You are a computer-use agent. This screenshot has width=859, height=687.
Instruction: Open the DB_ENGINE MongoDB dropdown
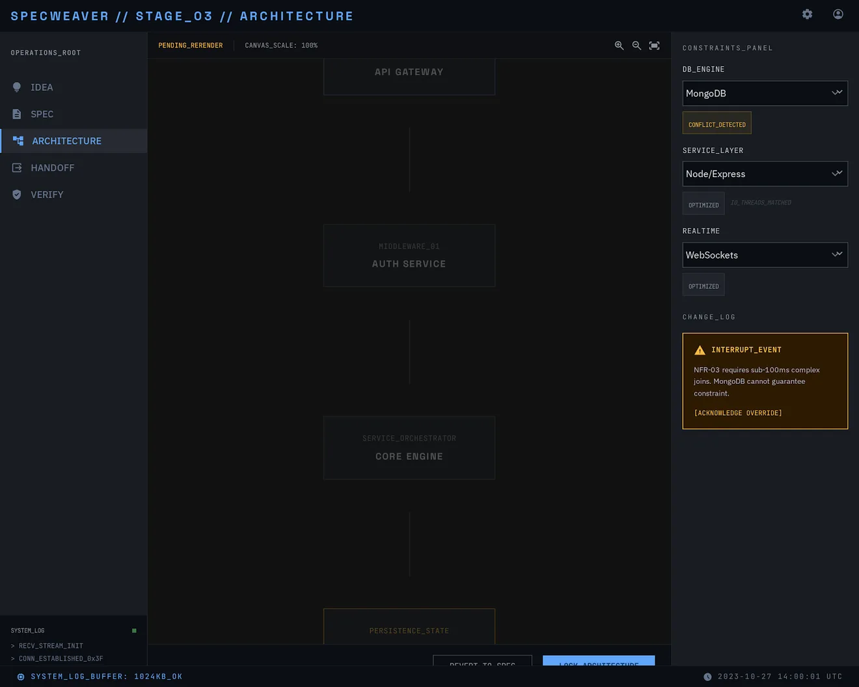tap(765, 93)
